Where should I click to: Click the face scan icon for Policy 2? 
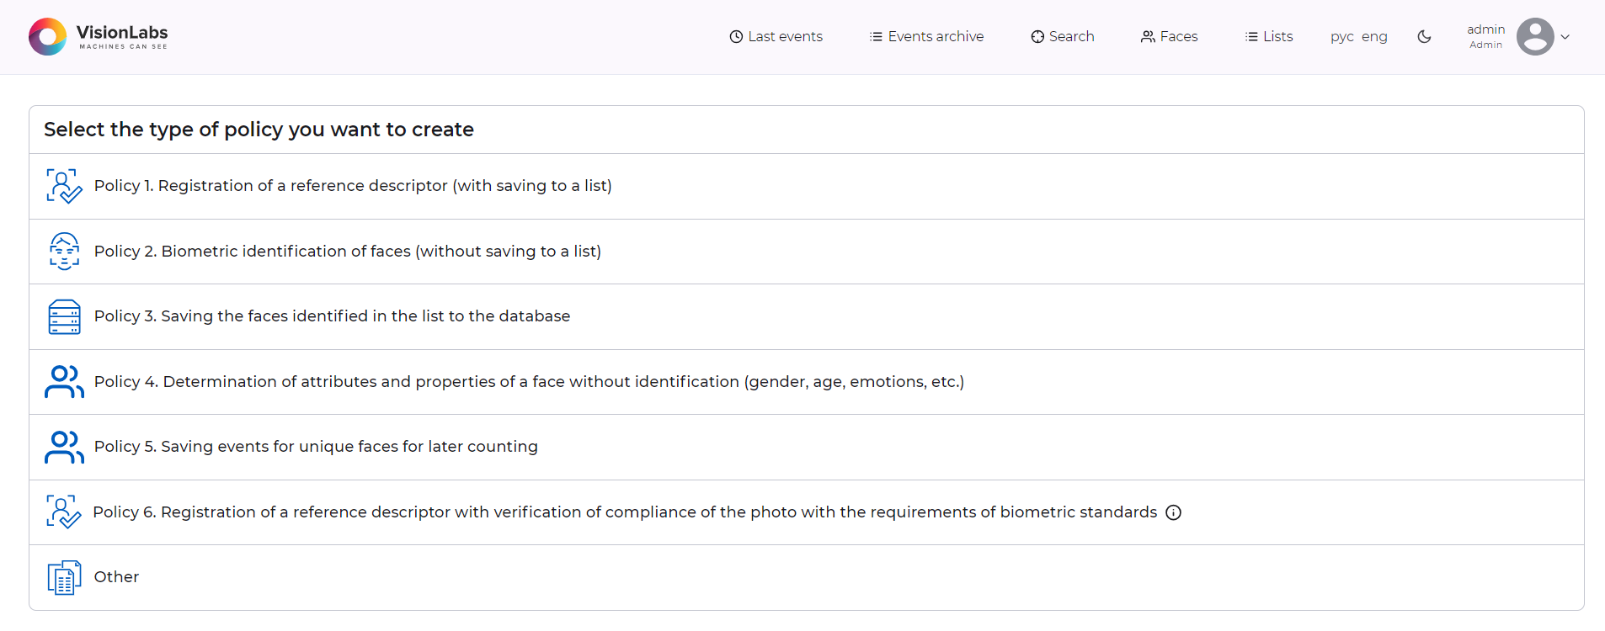click(x=63, y=251)
